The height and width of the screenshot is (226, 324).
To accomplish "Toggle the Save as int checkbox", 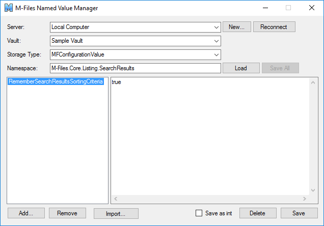I will 199,213.
